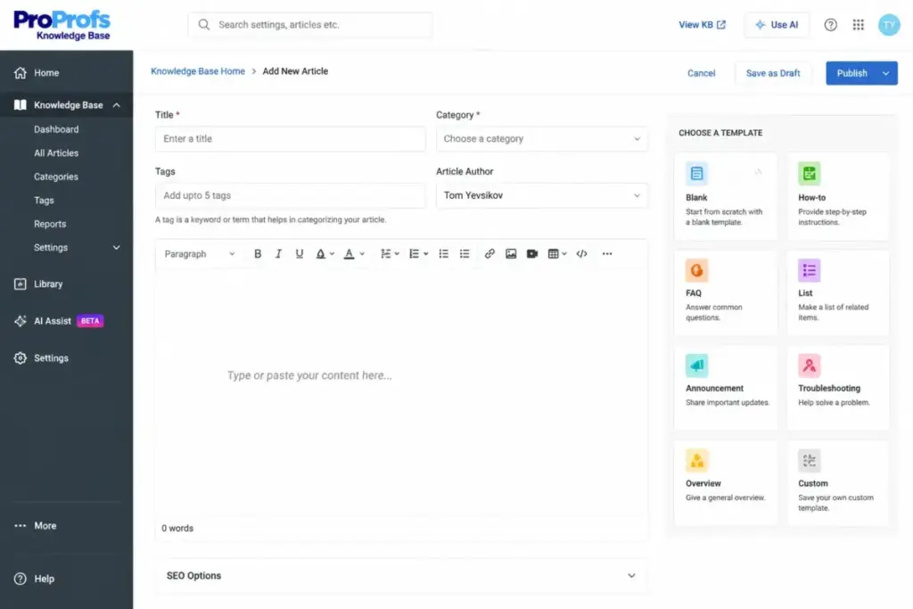
Task: Select the Blank template
Action: 726,196
